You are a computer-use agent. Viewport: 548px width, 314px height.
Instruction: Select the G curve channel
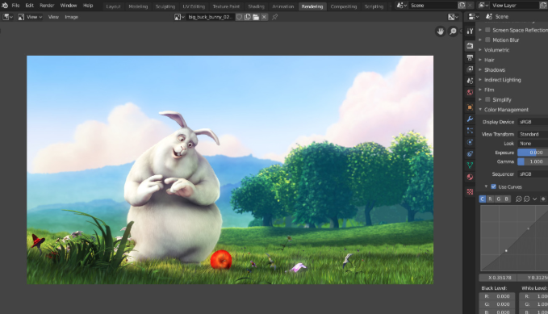coord(499,199)
